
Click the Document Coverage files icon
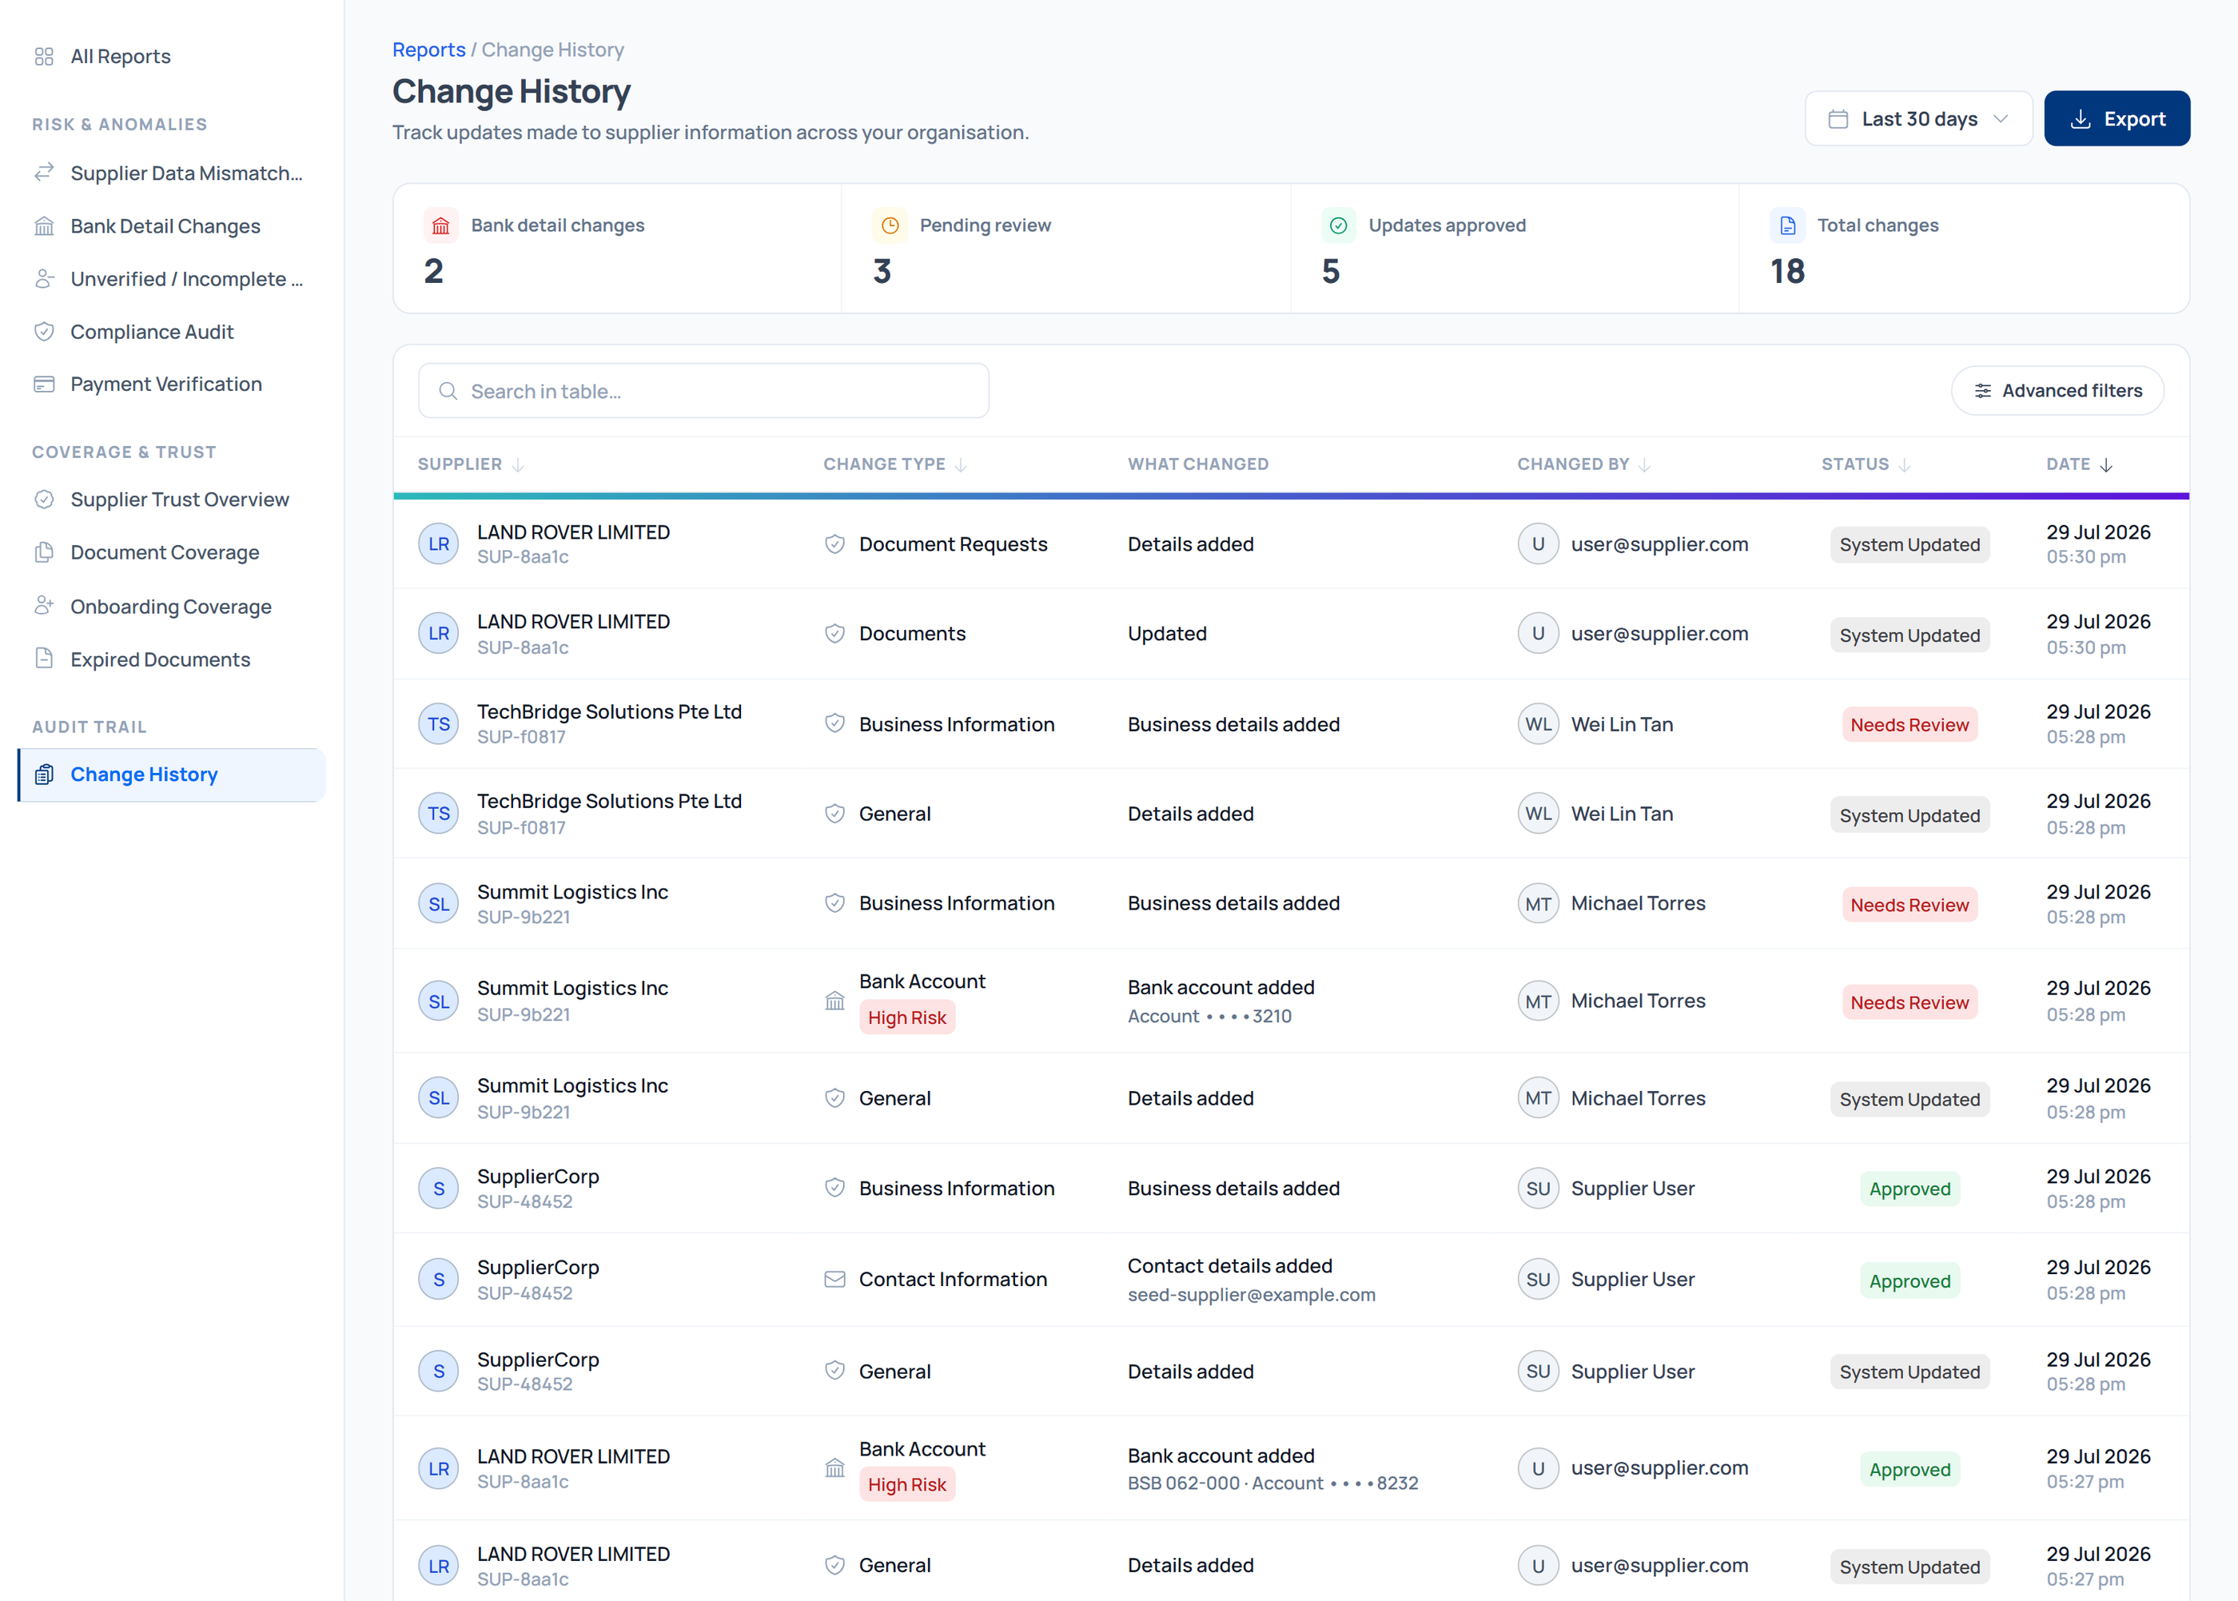coord(43,552)
